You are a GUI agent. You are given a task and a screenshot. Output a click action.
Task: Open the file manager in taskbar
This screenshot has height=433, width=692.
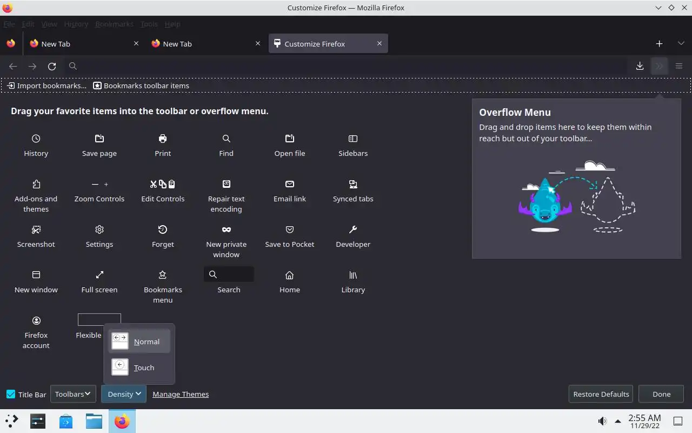(94, 421)
